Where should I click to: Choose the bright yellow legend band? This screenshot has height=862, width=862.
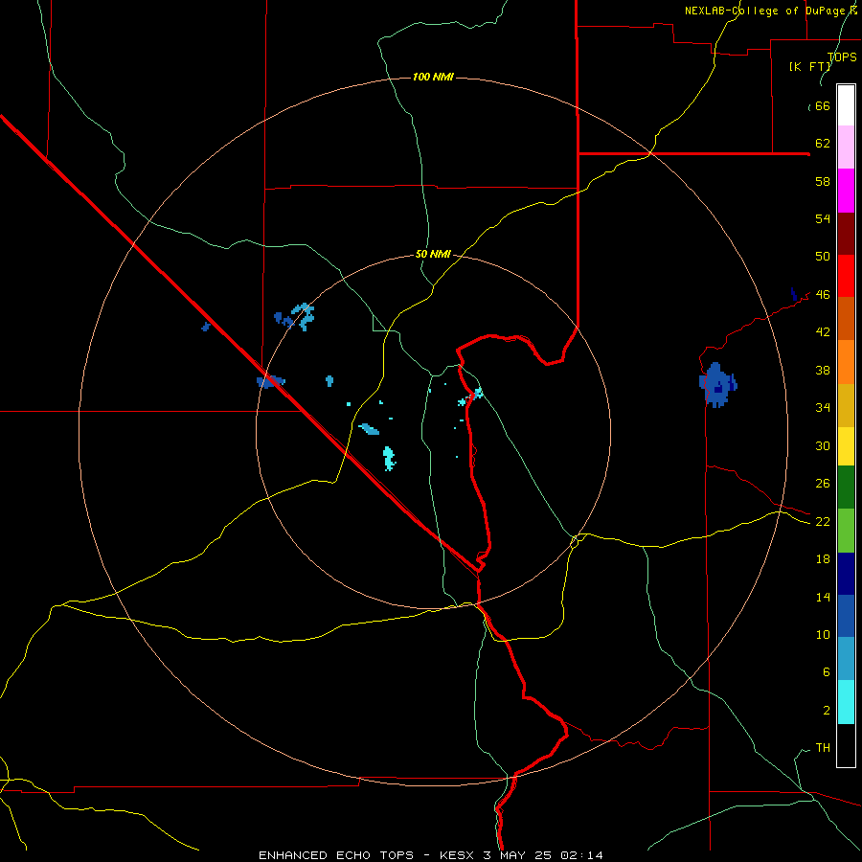pyautogui.click(x=846, y=446)
